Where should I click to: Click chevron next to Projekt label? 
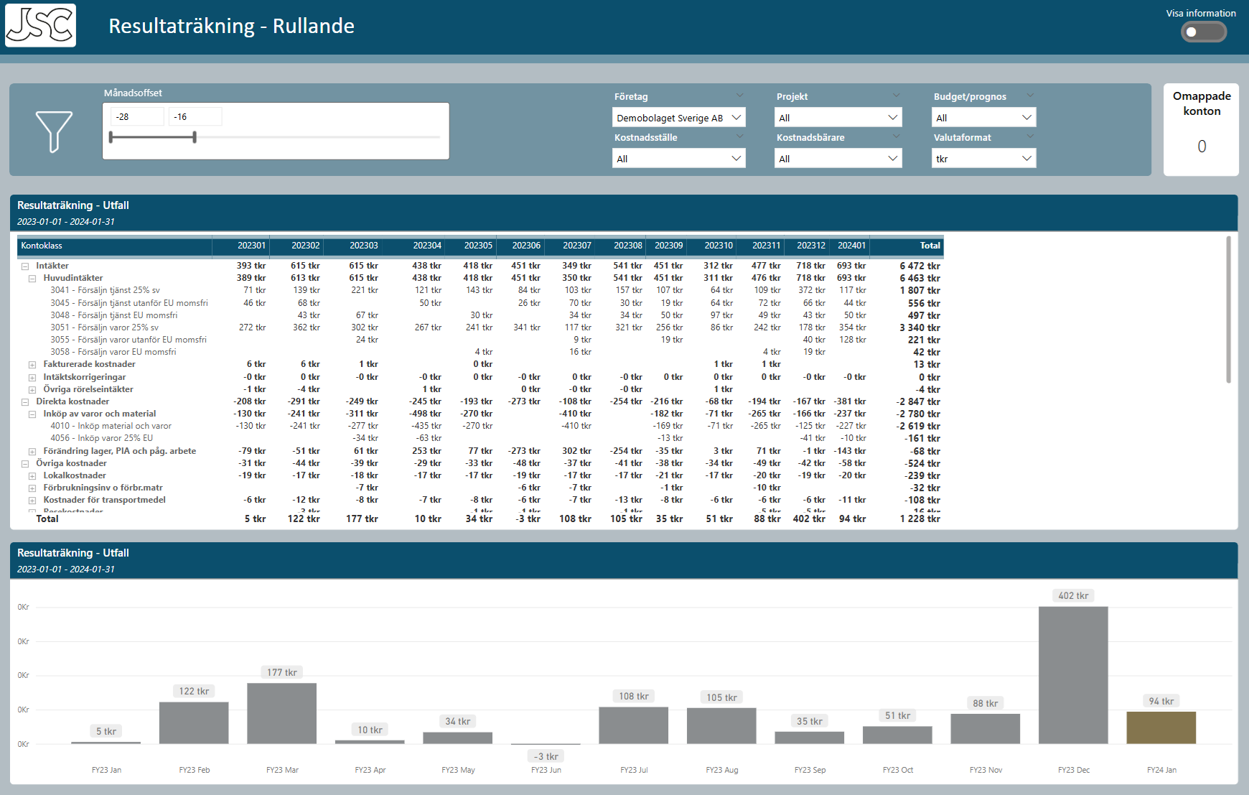pos(897,96)
